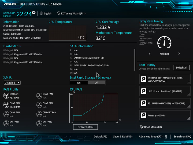The image size is (193, 145).
Task: Click the time display 22:24
Action: coord(24,14)
